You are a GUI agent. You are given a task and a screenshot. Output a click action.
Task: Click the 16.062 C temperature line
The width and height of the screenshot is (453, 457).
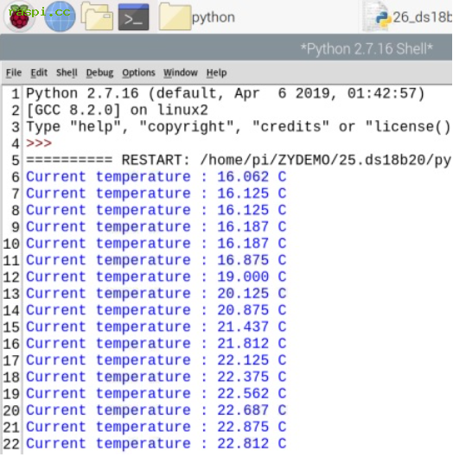pos(156,176)
